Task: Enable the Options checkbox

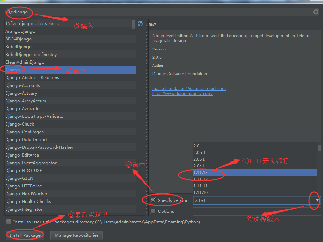Action: [x=153, y=211]
